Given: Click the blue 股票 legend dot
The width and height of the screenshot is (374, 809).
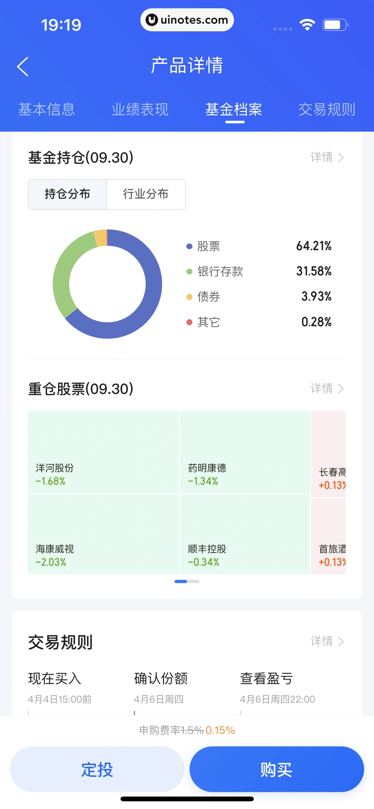Looking at the screenshot, I should 189,246.
